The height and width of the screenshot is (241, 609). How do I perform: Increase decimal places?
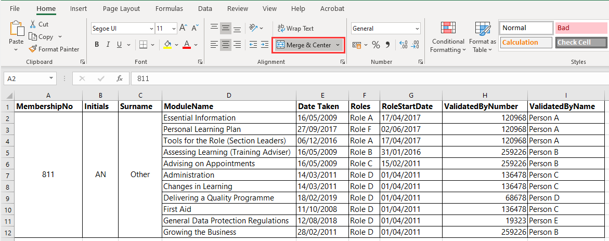tap(404, 45)
